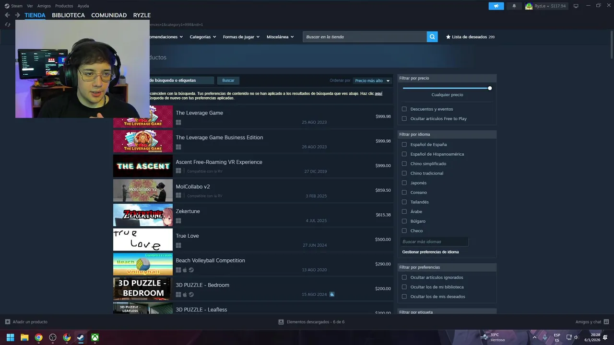This screenshot has width=614, height=345.
Task: Expand the Formas de jugar dropdown
Action: point(241,37)
